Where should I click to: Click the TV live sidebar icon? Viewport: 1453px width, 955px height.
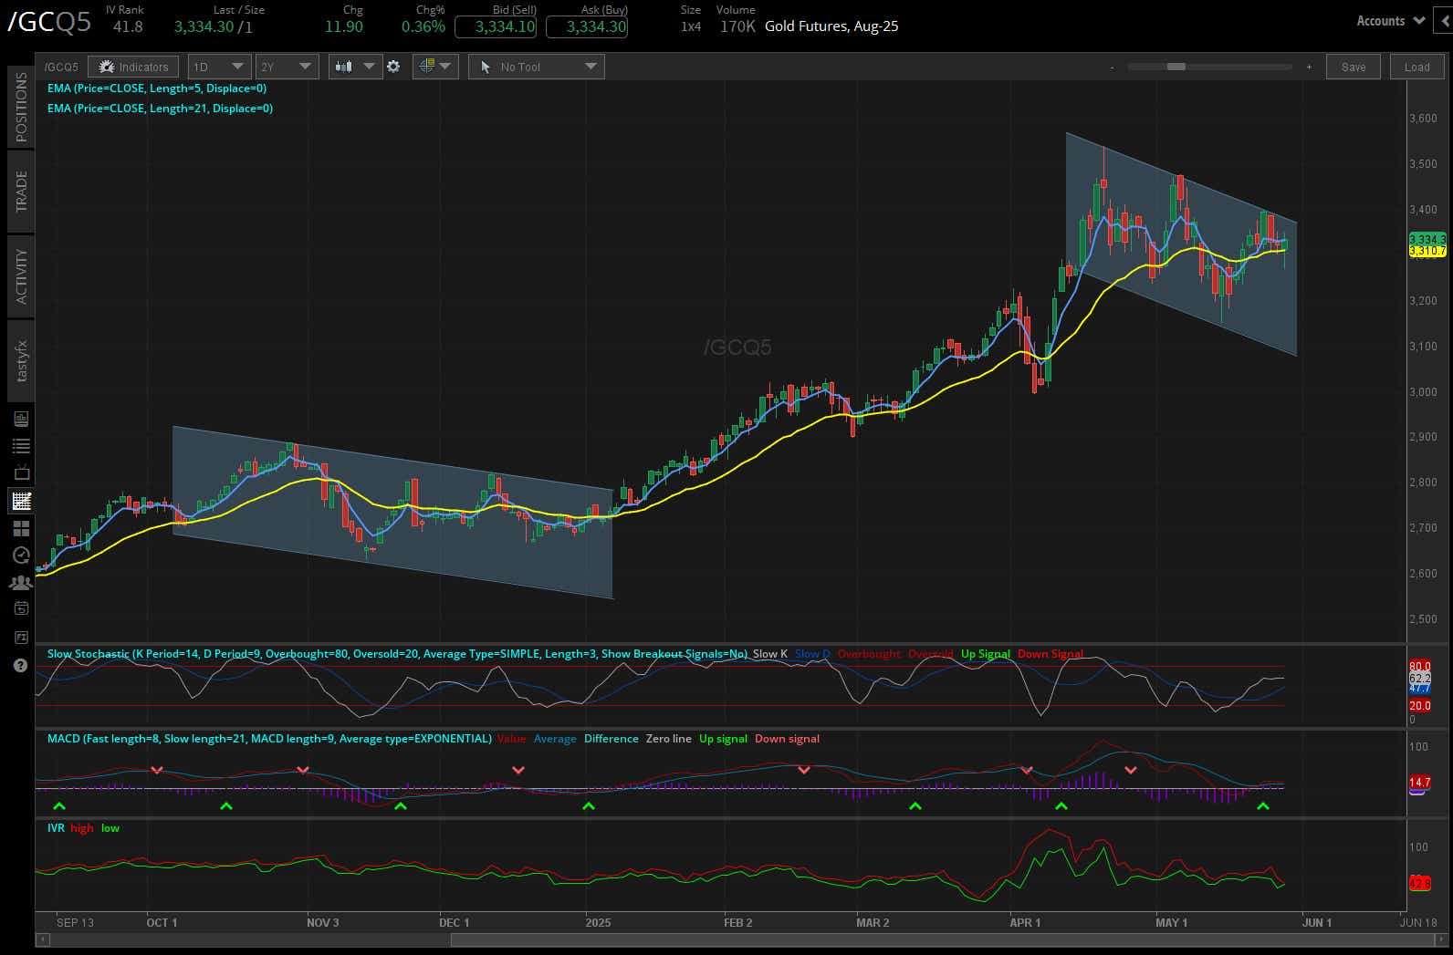pyautogui.click(x=21, y=473)
